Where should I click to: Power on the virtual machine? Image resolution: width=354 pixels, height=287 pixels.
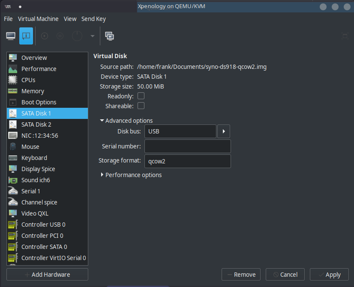pos(45,36)
